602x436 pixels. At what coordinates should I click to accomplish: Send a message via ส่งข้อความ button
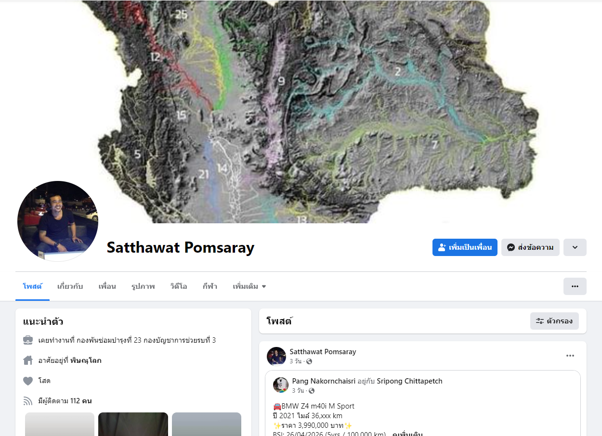[530, 247]
